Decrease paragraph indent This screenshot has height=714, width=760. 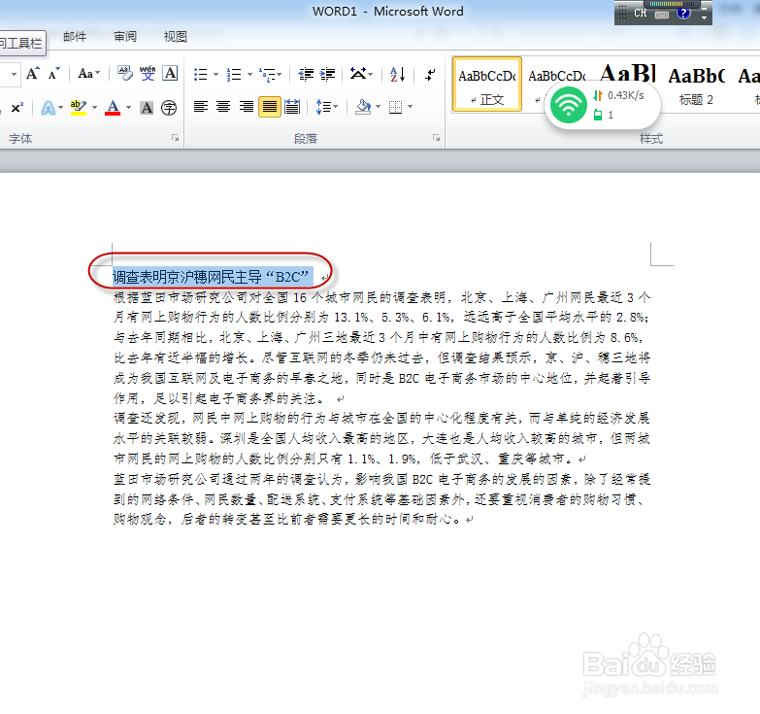(x=306, y=74)
